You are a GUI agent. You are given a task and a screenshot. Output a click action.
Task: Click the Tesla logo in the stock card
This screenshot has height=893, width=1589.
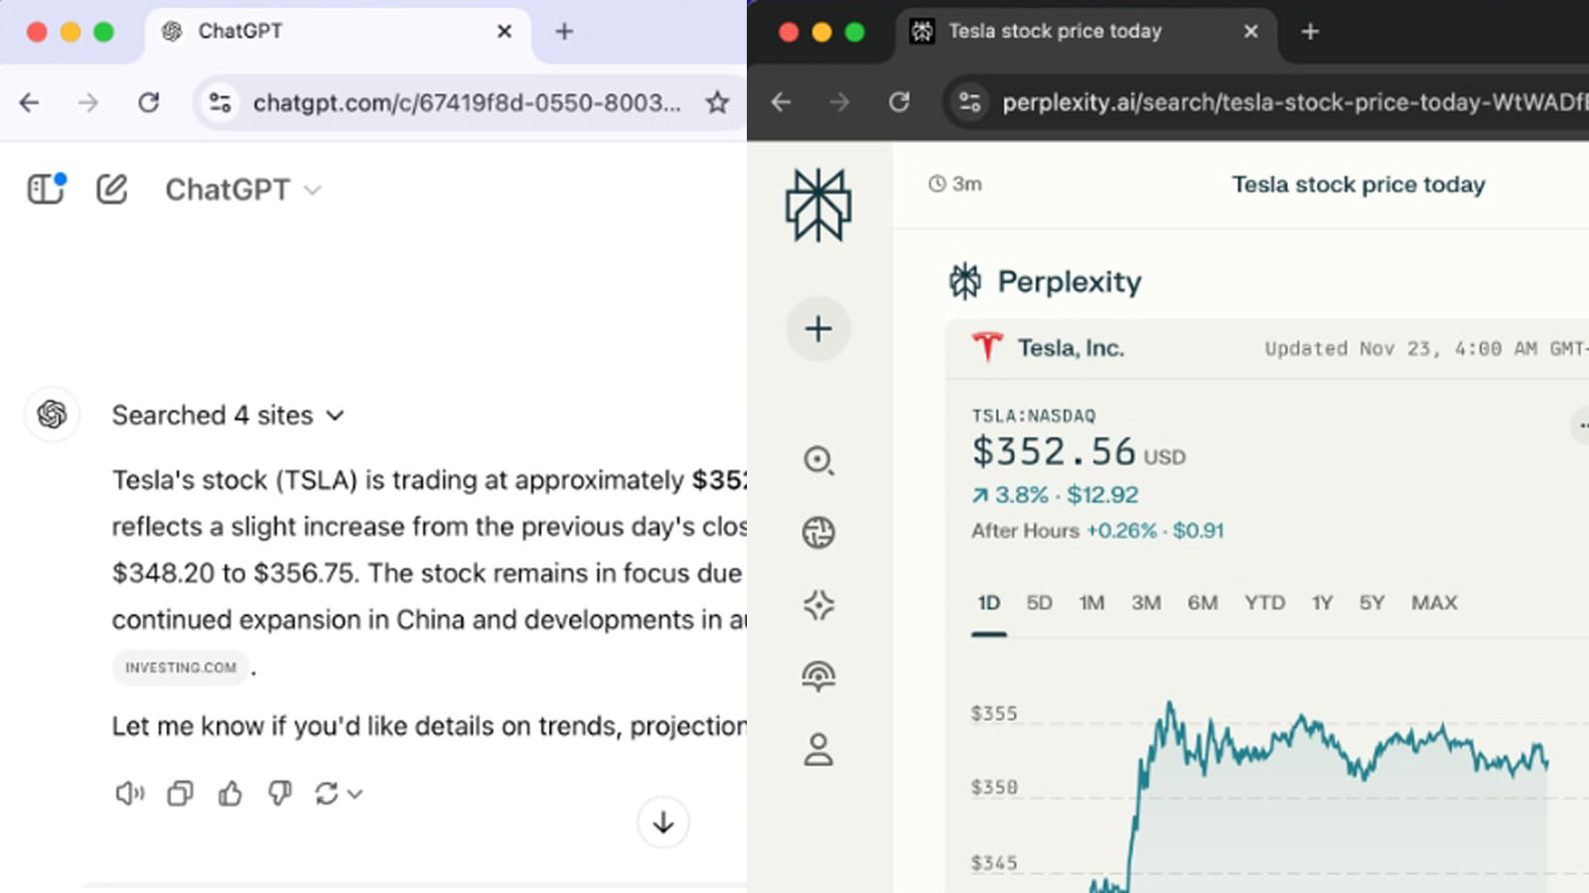click(987, 347)
